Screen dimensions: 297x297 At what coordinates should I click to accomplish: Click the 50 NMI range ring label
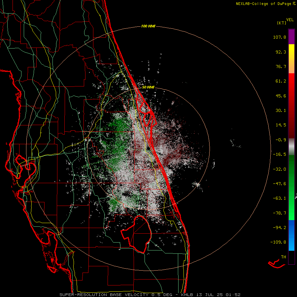tap(148, 87)
